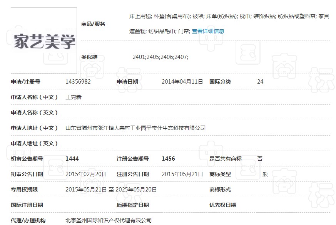
Task: Click the 商品/服务 label
Action: (93, 24)
